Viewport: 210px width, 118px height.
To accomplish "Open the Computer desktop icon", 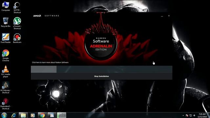I will [6, 6].
